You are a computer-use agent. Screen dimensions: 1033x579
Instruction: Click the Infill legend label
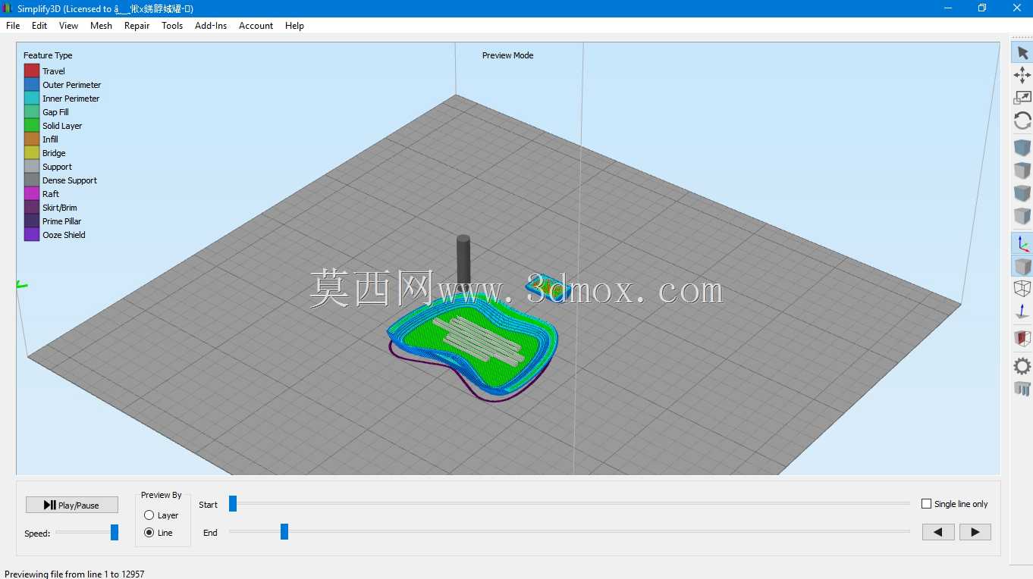[x=50, y=139]
